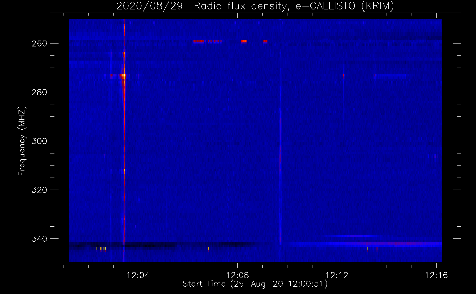Click the 12:04 time tick label
The height and width of the screenshot is (294, 476).
138,275
